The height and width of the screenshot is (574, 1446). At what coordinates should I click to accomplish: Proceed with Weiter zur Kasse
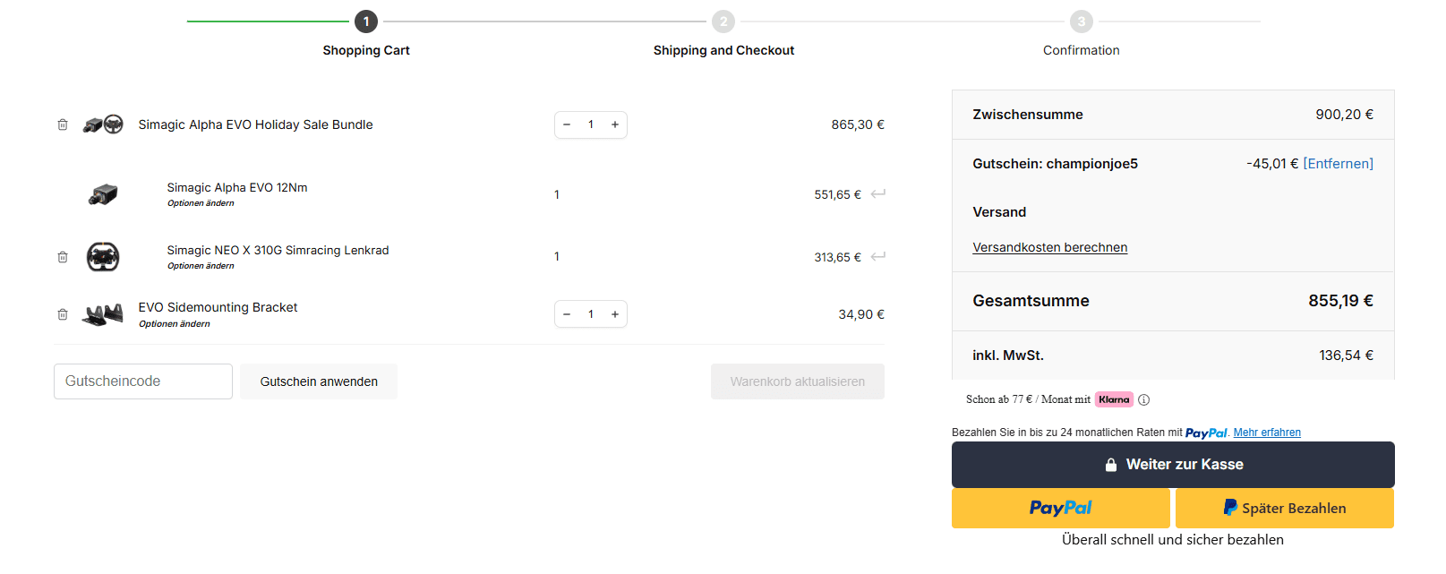1173,465
